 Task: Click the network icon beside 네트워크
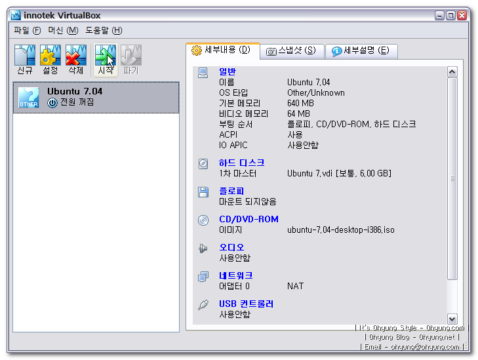click(203, 277)
